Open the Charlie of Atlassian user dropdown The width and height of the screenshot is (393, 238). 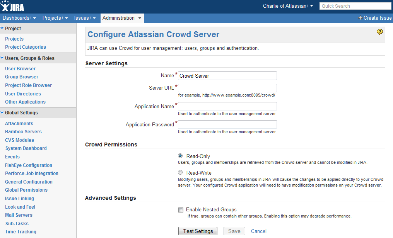(x=311, y=6)
